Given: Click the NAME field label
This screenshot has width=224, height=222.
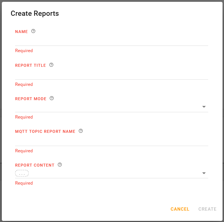Looking at the screenshot, I should (21, 32).
